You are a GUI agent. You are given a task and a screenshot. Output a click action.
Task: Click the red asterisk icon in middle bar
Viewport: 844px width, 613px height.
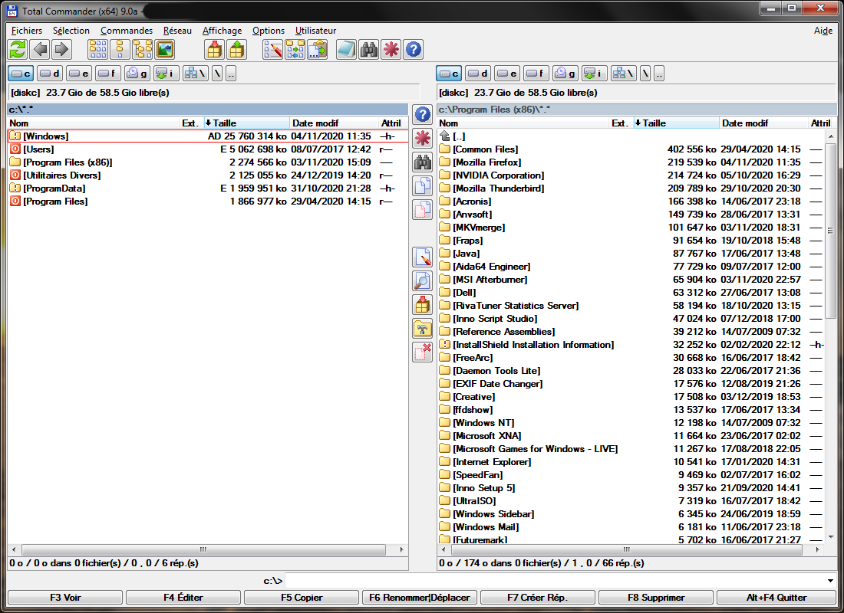coord(423,138)
